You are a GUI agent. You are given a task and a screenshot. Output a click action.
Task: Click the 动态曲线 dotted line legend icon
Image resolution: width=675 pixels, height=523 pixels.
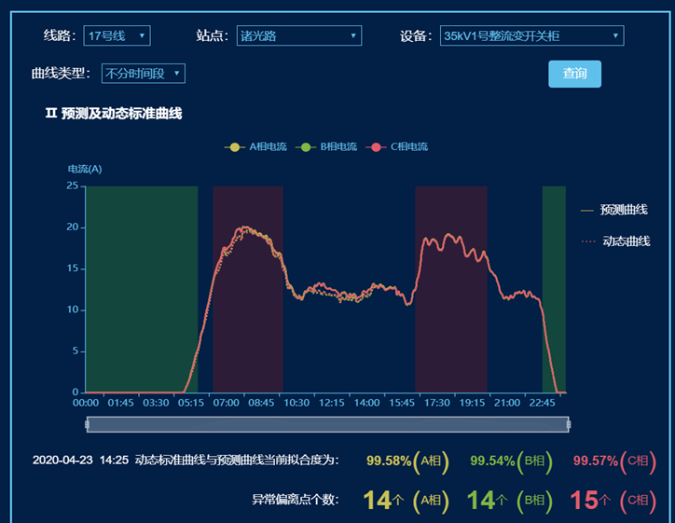coord(587,241)
